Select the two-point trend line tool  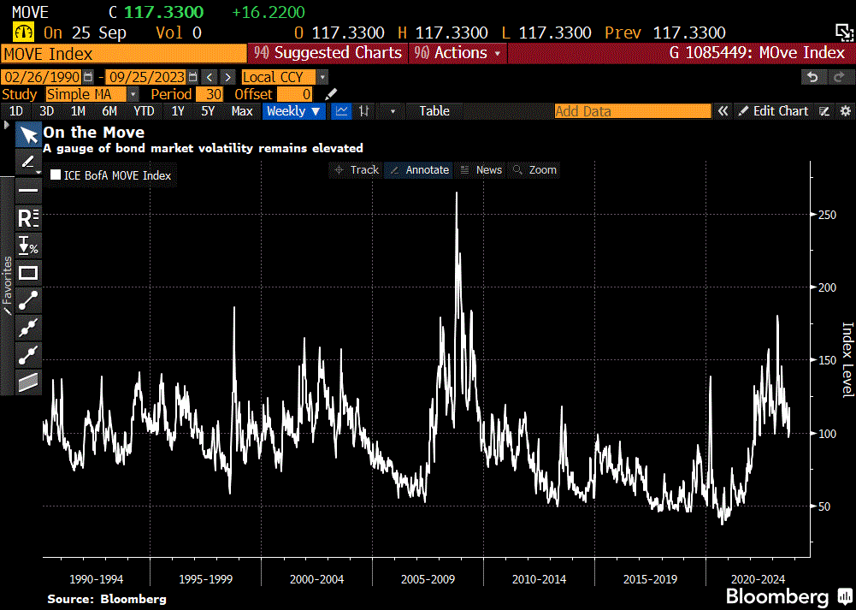tap(28, 301)
